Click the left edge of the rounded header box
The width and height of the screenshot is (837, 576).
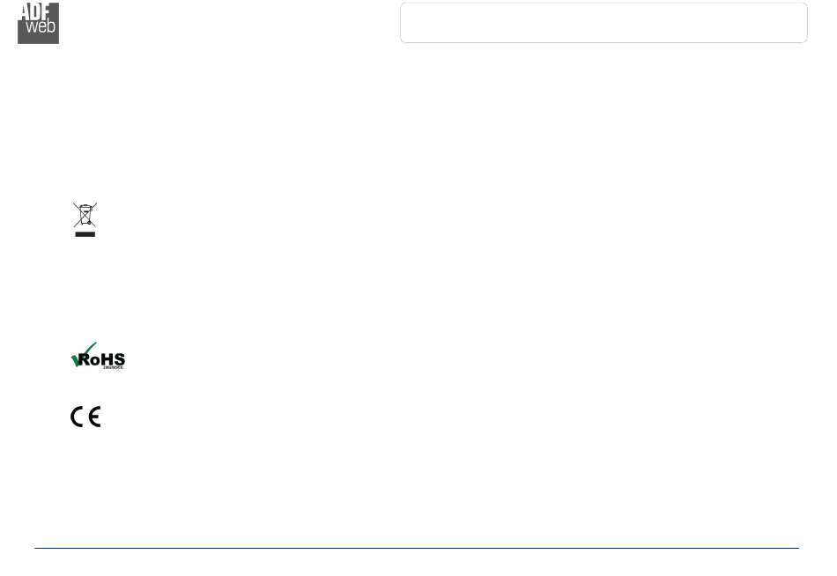(401, 22)
